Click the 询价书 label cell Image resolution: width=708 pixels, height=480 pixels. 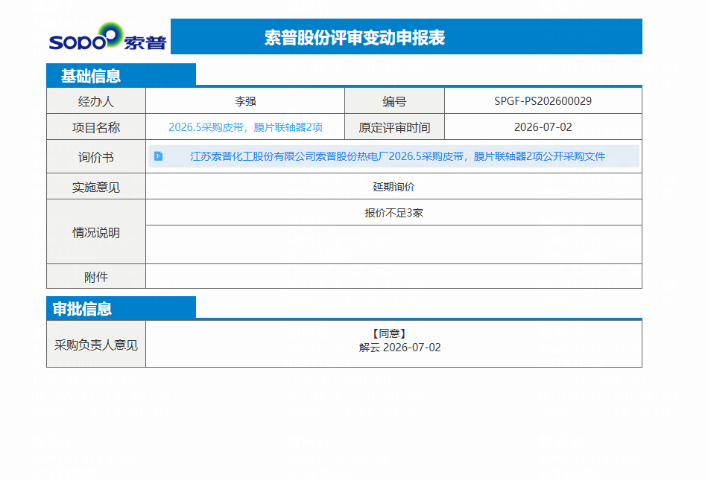point(95,157)
